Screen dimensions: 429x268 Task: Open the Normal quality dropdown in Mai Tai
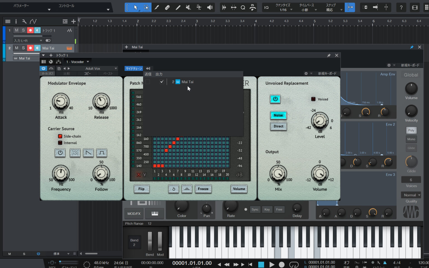[x=411, y=195]
